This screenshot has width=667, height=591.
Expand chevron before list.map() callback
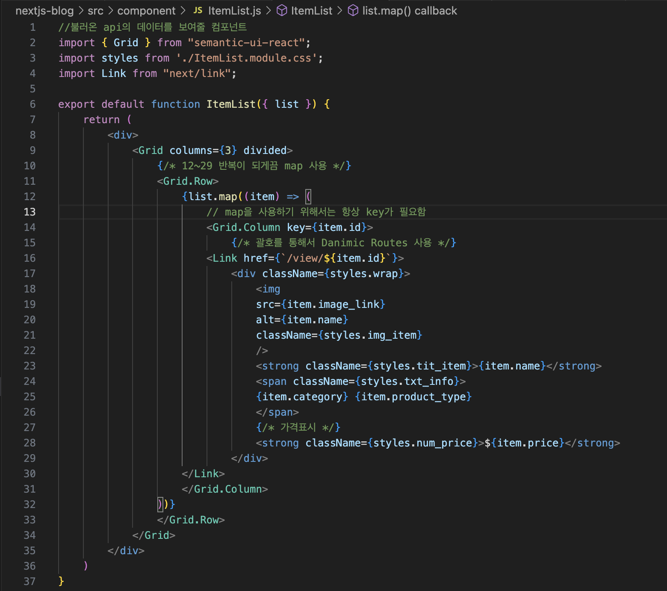click(x=339, y=10)
